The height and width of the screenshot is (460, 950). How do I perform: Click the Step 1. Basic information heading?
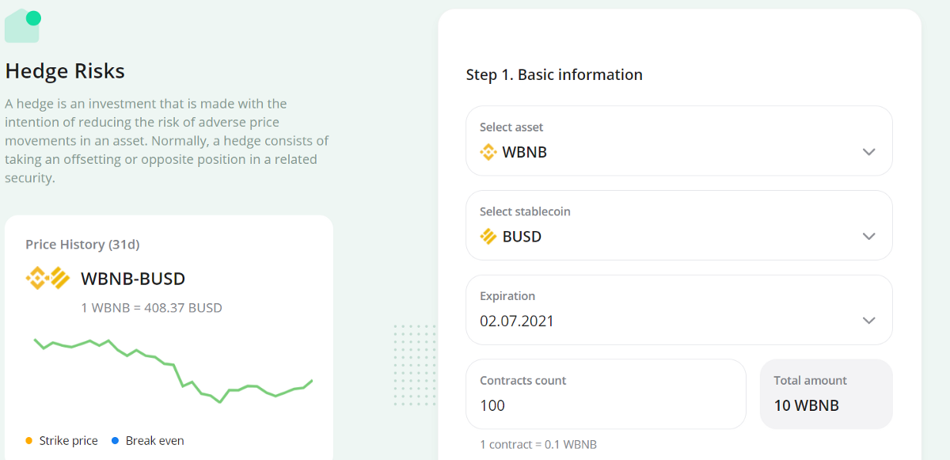[x=554, y=75]
